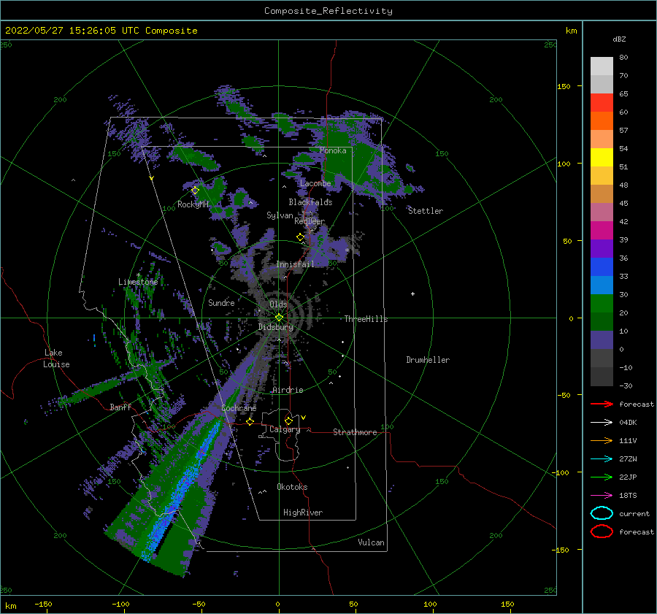Click the Cochrane town label
Screen dimensions: 657x614
click(239, 408)
